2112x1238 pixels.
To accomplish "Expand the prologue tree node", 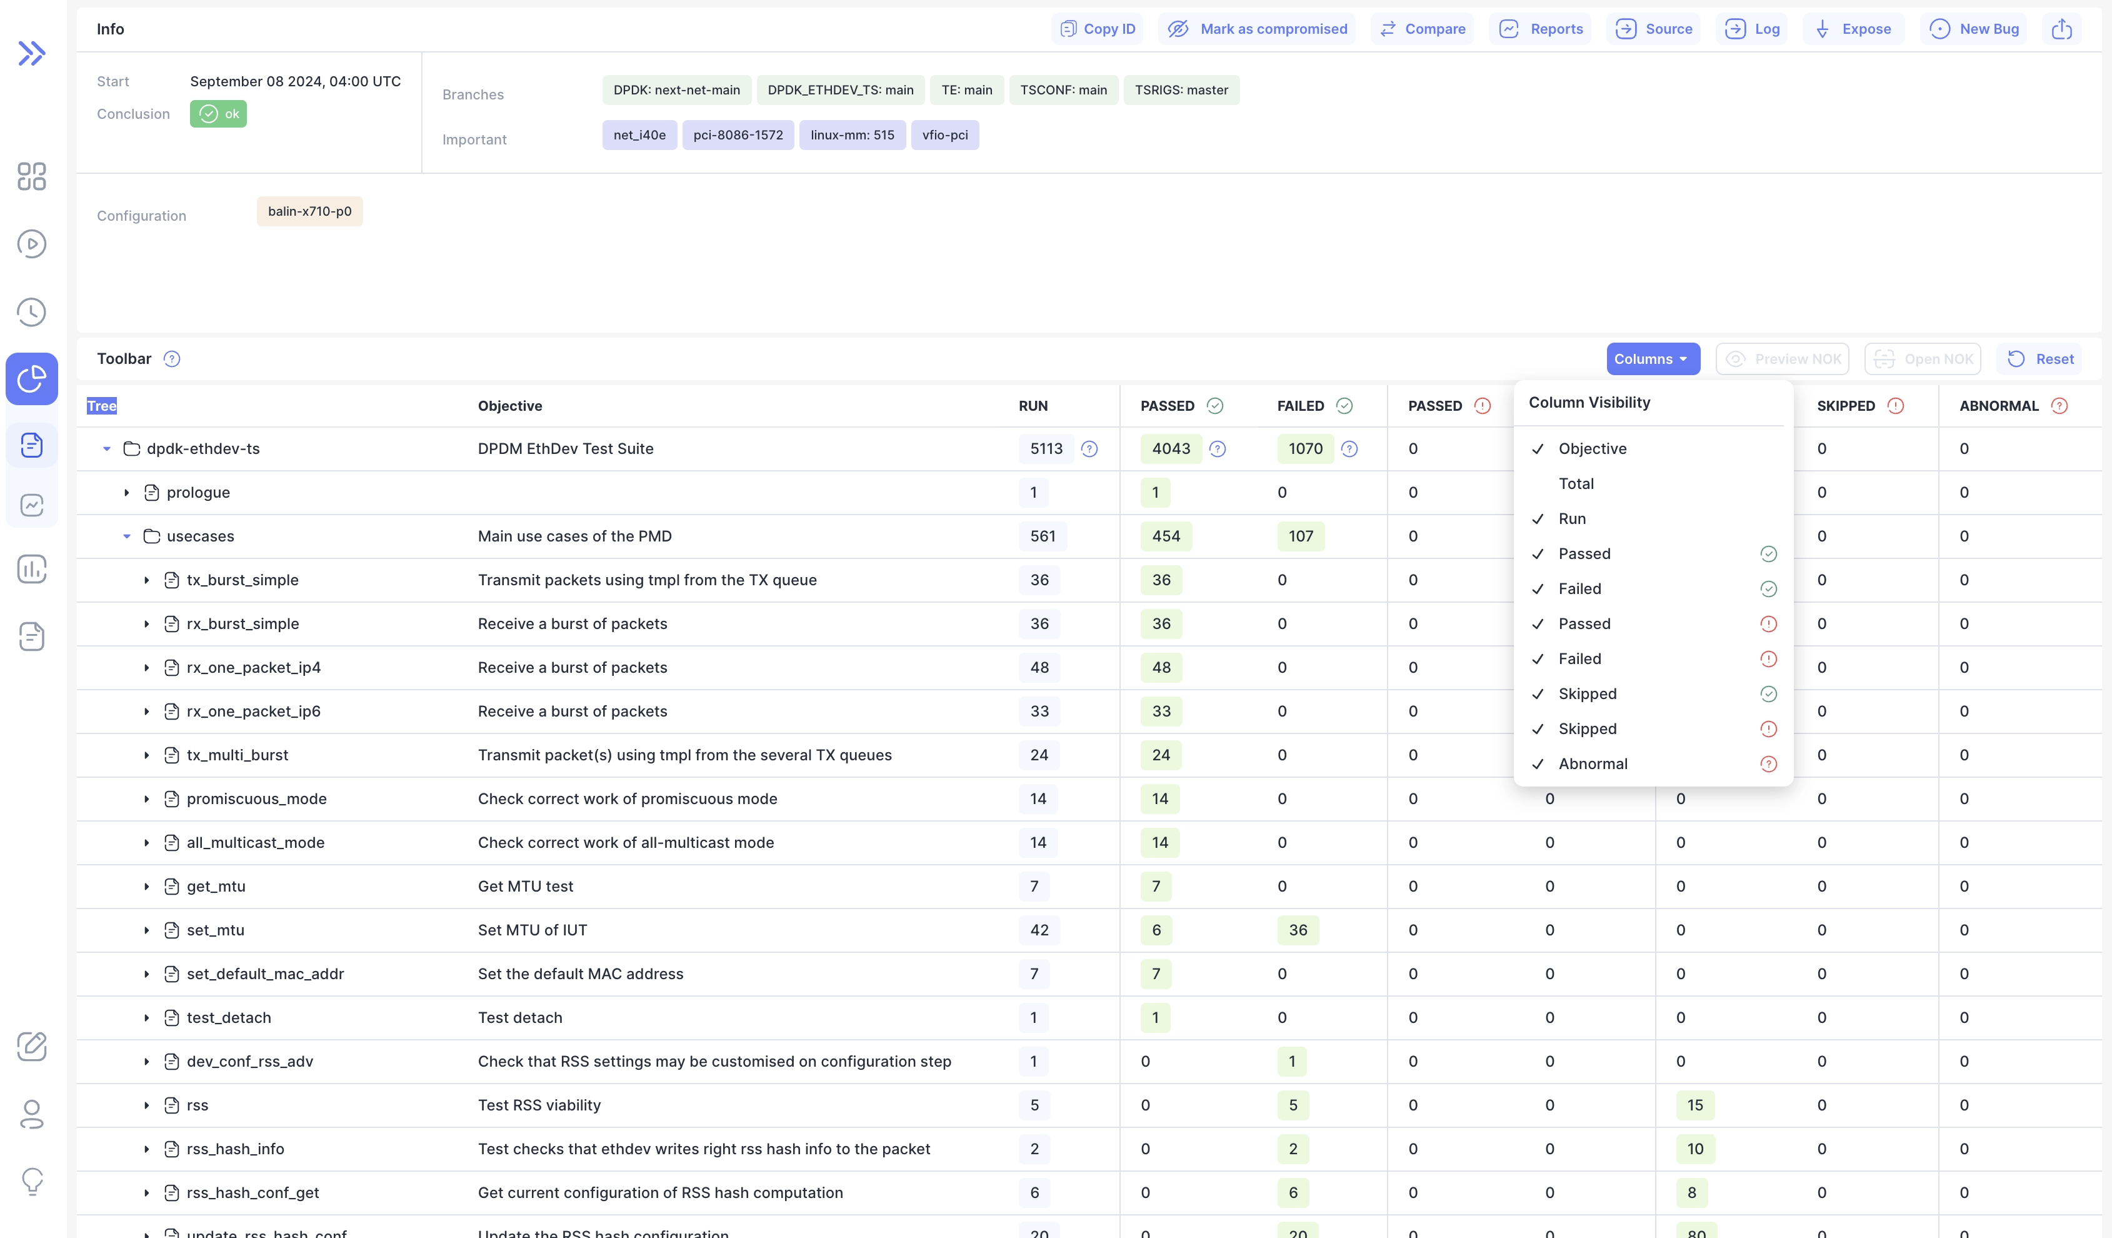I will pos(126,493).
